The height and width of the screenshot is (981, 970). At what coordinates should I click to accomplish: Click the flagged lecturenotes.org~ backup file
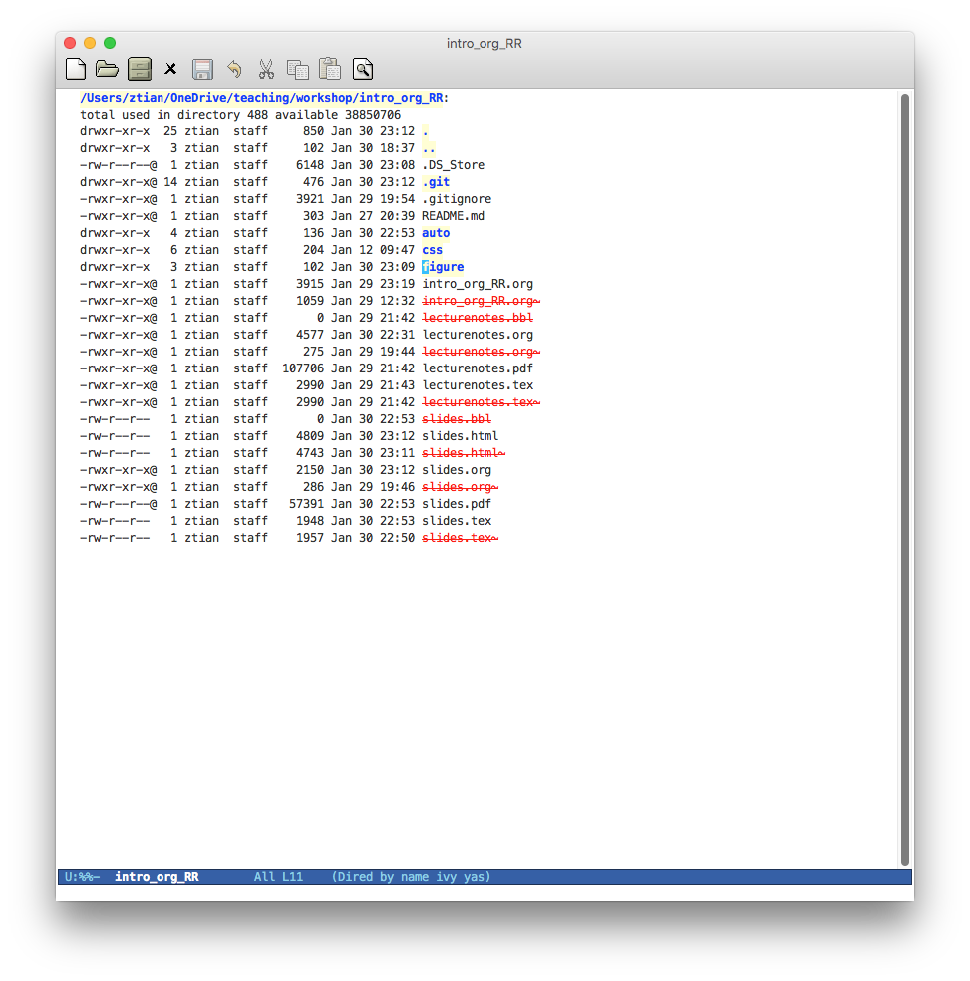[x=481, y=351]
